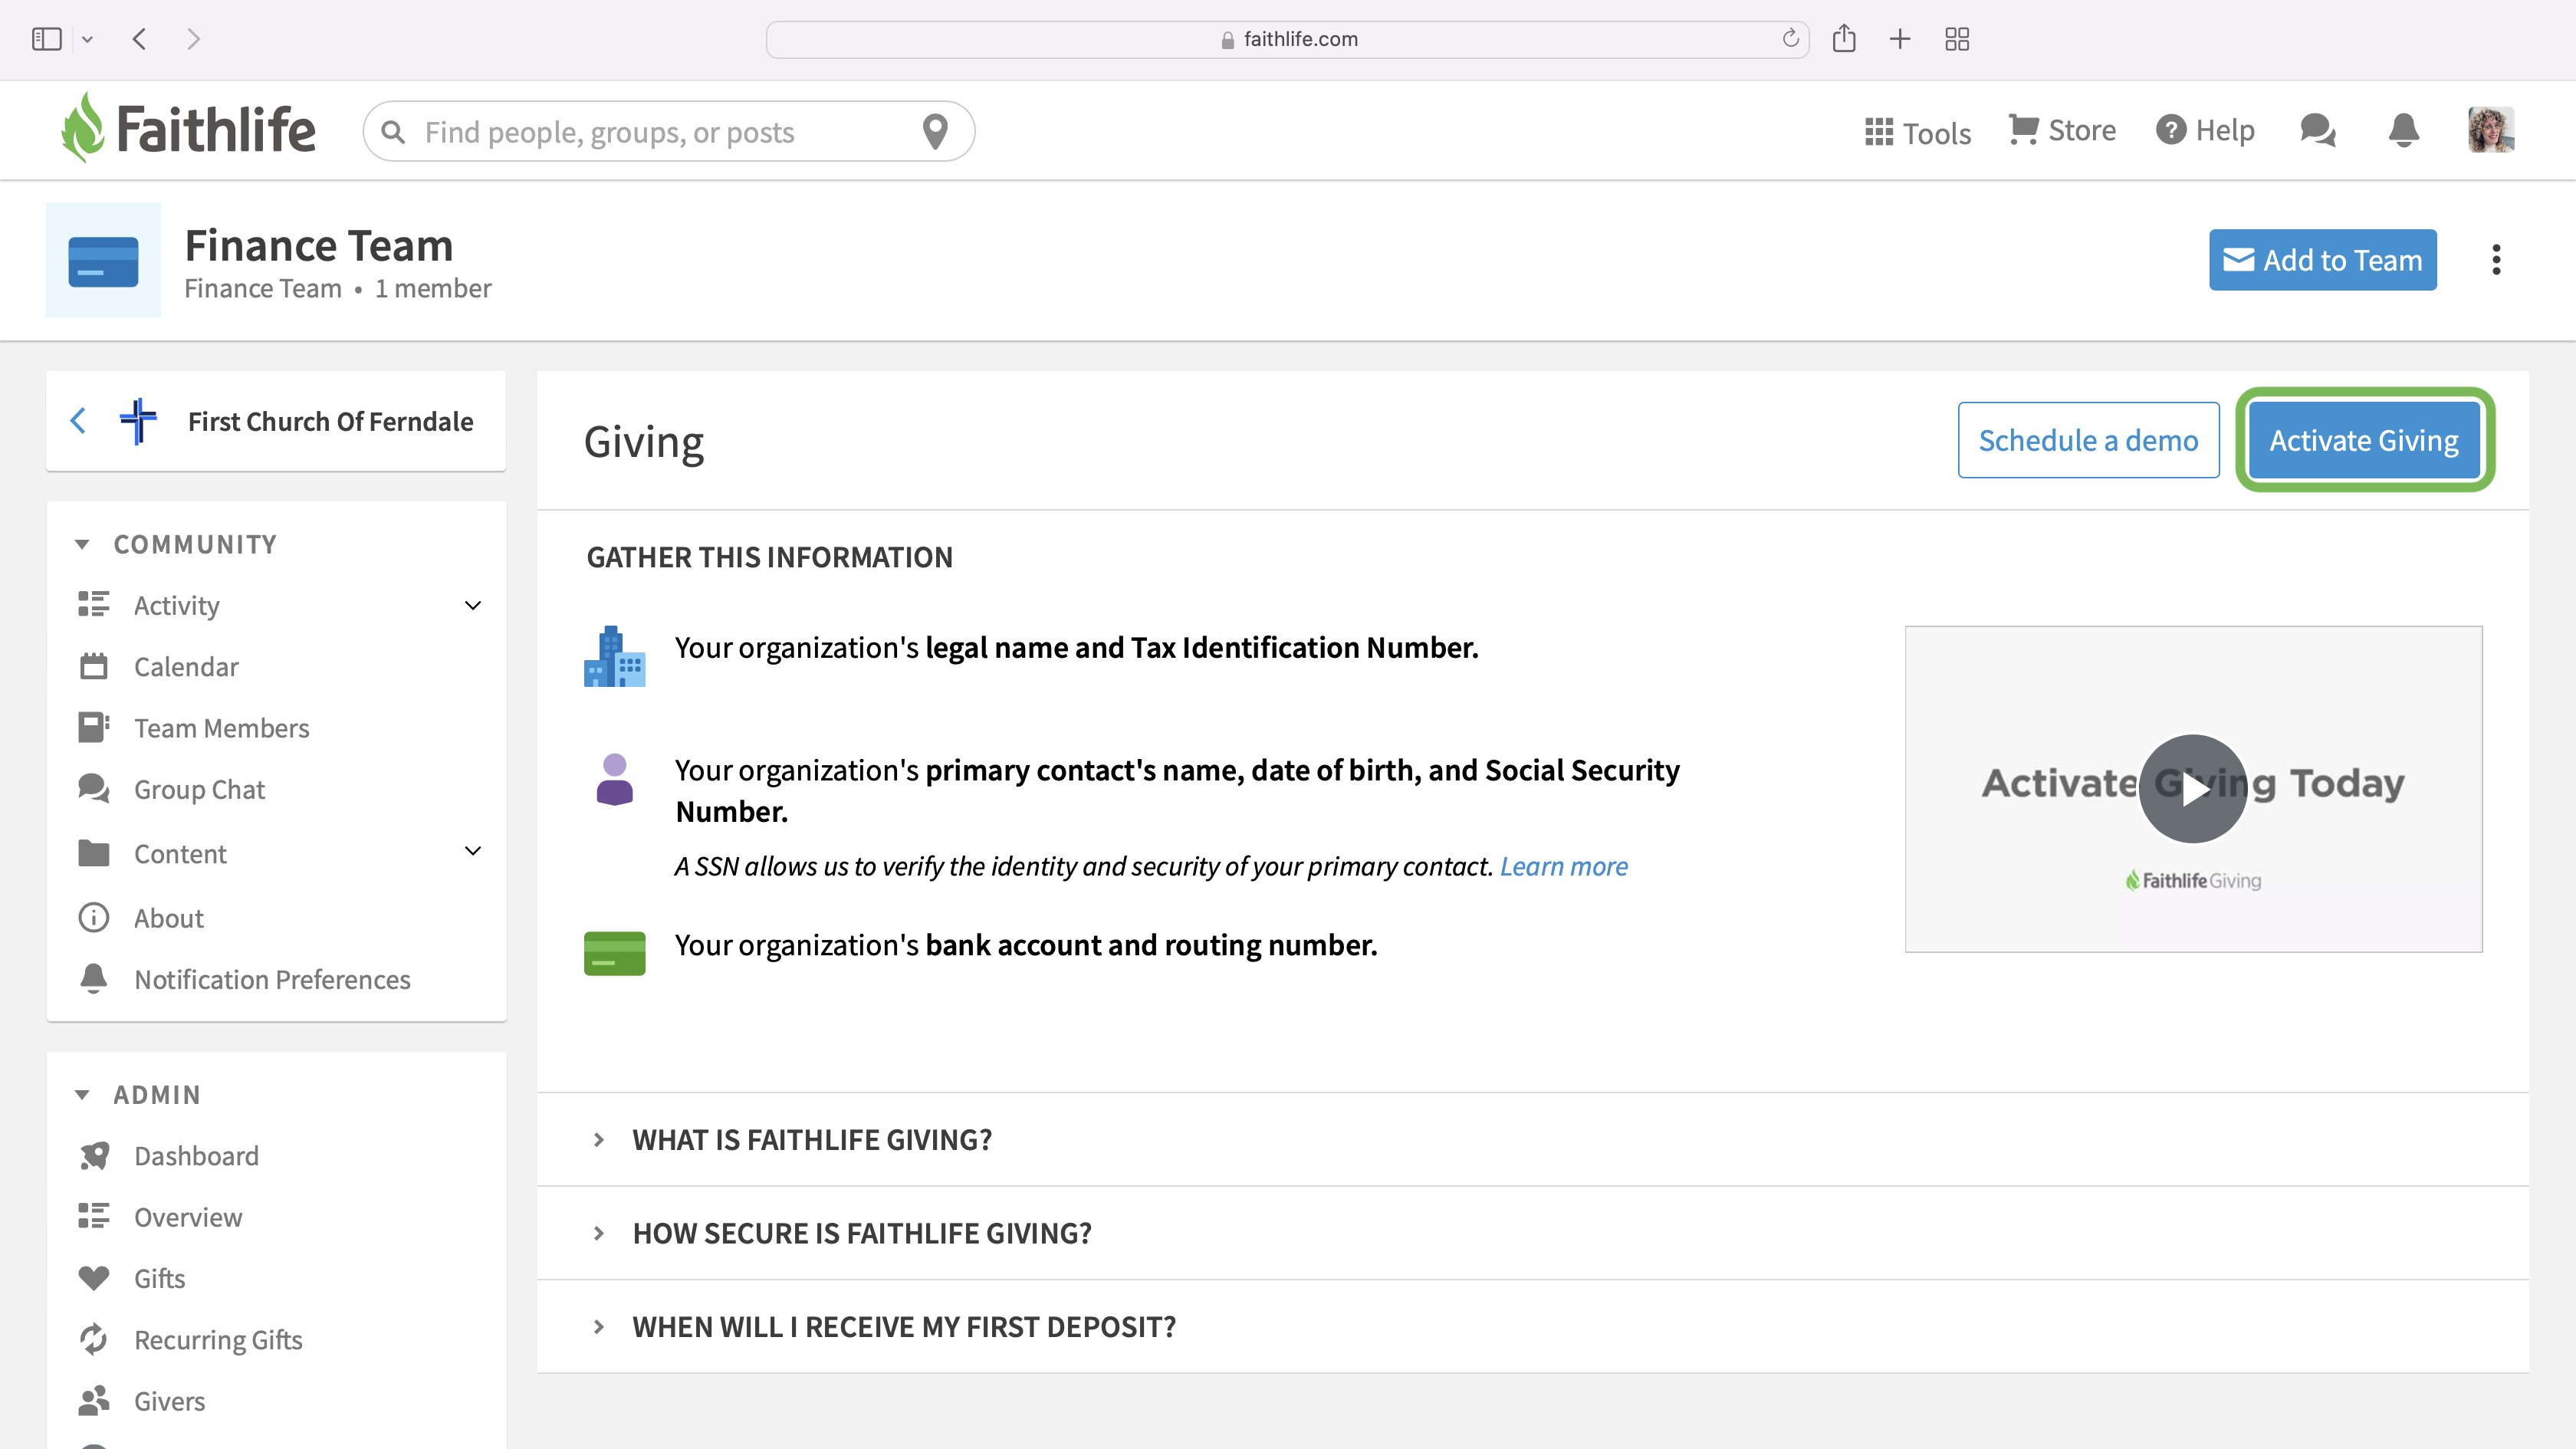Collapse the ADMIN section
The width and height of the screenshot is (2576, 1449).
tap(82, 1095)
